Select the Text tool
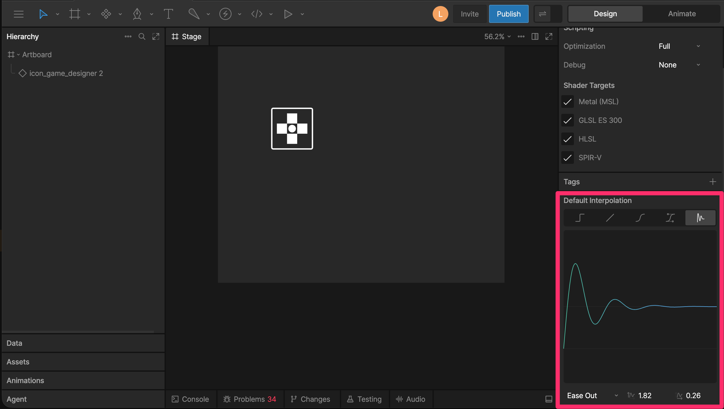This screenshot has width=724, height=409. coord(168,14)
